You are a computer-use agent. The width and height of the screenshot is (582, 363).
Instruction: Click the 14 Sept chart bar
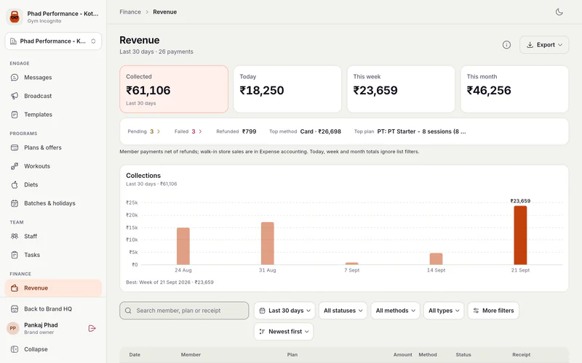coord(436,259)
